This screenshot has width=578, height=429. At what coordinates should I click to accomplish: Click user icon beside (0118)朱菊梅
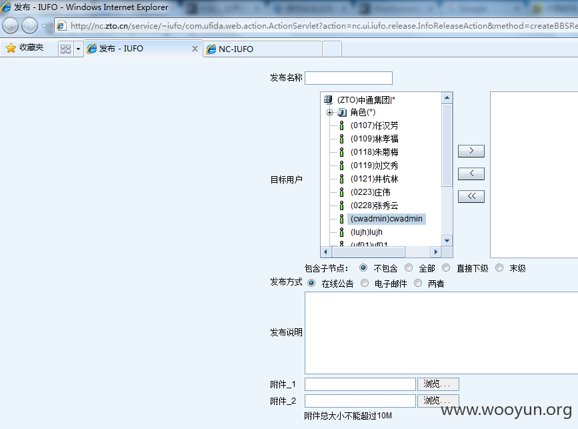342,152
